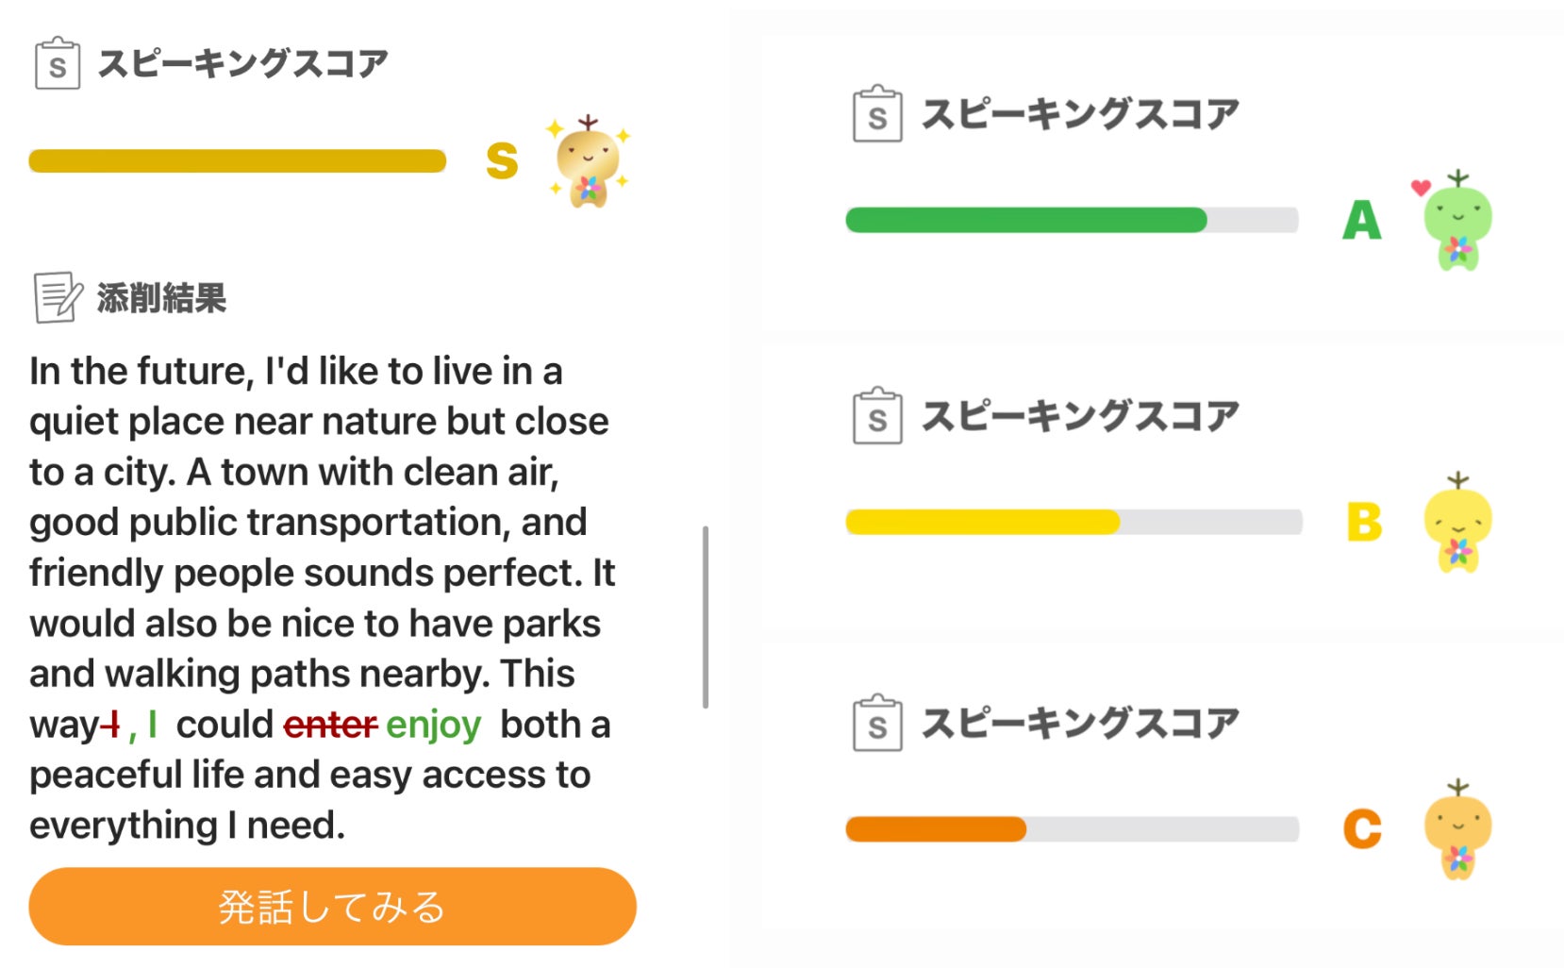Click the speaking score clipboard icon above the S grade bar

click(x=57, y=63)
